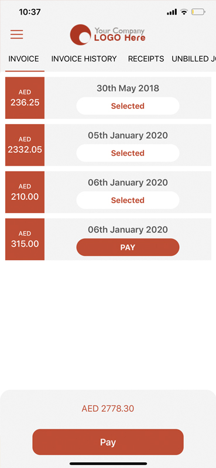Switch to the Unbilled tab
Image resolution: width=216 pixels, height=468 pixels.
tap(194, 59)
